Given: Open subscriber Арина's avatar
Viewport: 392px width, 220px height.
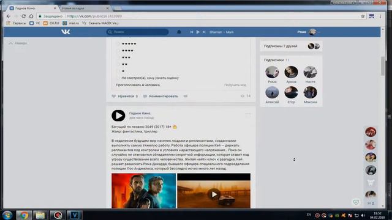Looking at the screenshot, I should [x=292, y=72].
